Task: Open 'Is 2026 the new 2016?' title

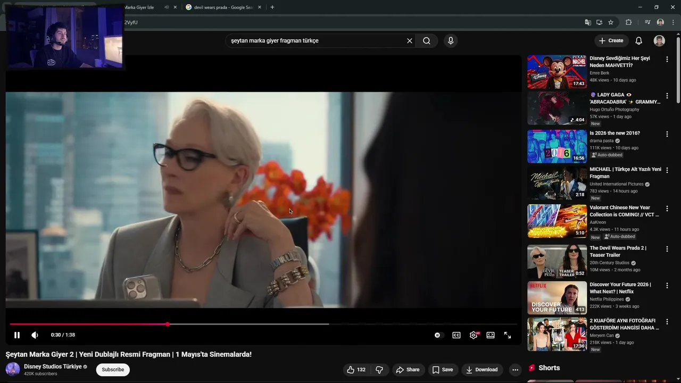Action: (x=614, y=133)
